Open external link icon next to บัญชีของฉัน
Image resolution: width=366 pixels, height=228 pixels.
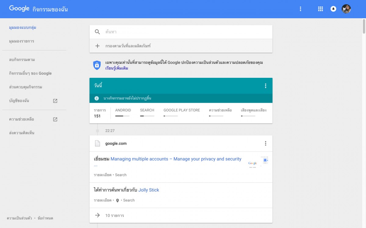coord(55,101)
